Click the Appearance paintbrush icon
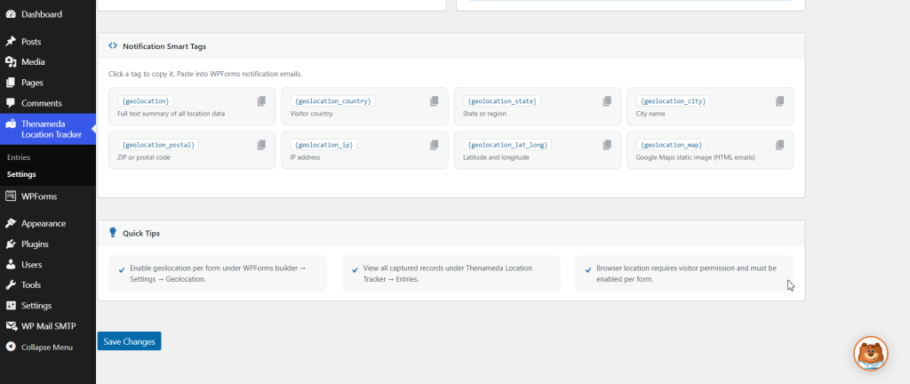 [11, 223]
